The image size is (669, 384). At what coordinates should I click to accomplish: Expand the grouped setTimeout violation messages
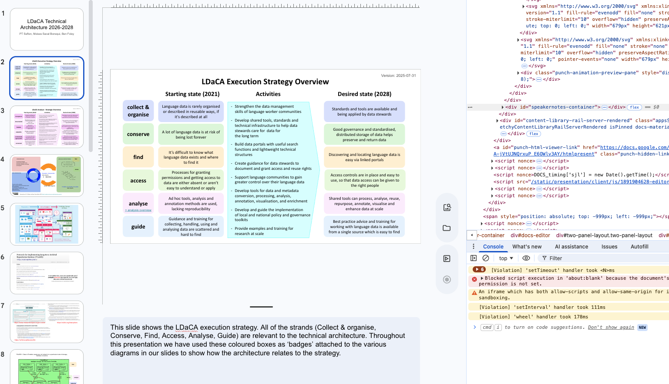[x=479, y=270]
